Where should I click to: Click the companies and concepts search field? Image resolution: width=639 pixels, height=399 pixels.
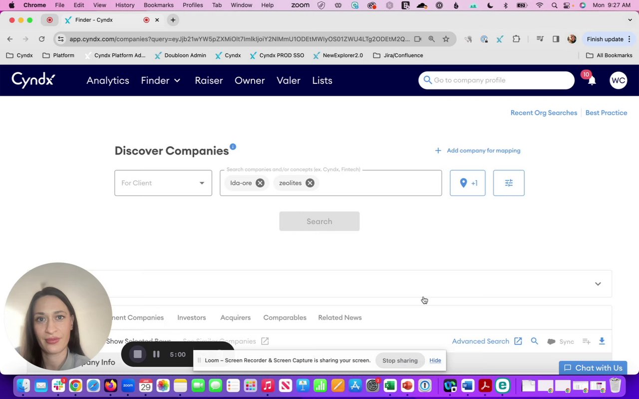330,183
